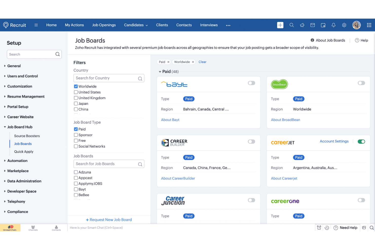The width and height of the screenshot is (375, 250).
Task: Open the calendar icon in top bar
Action: [x=323, y=25]
